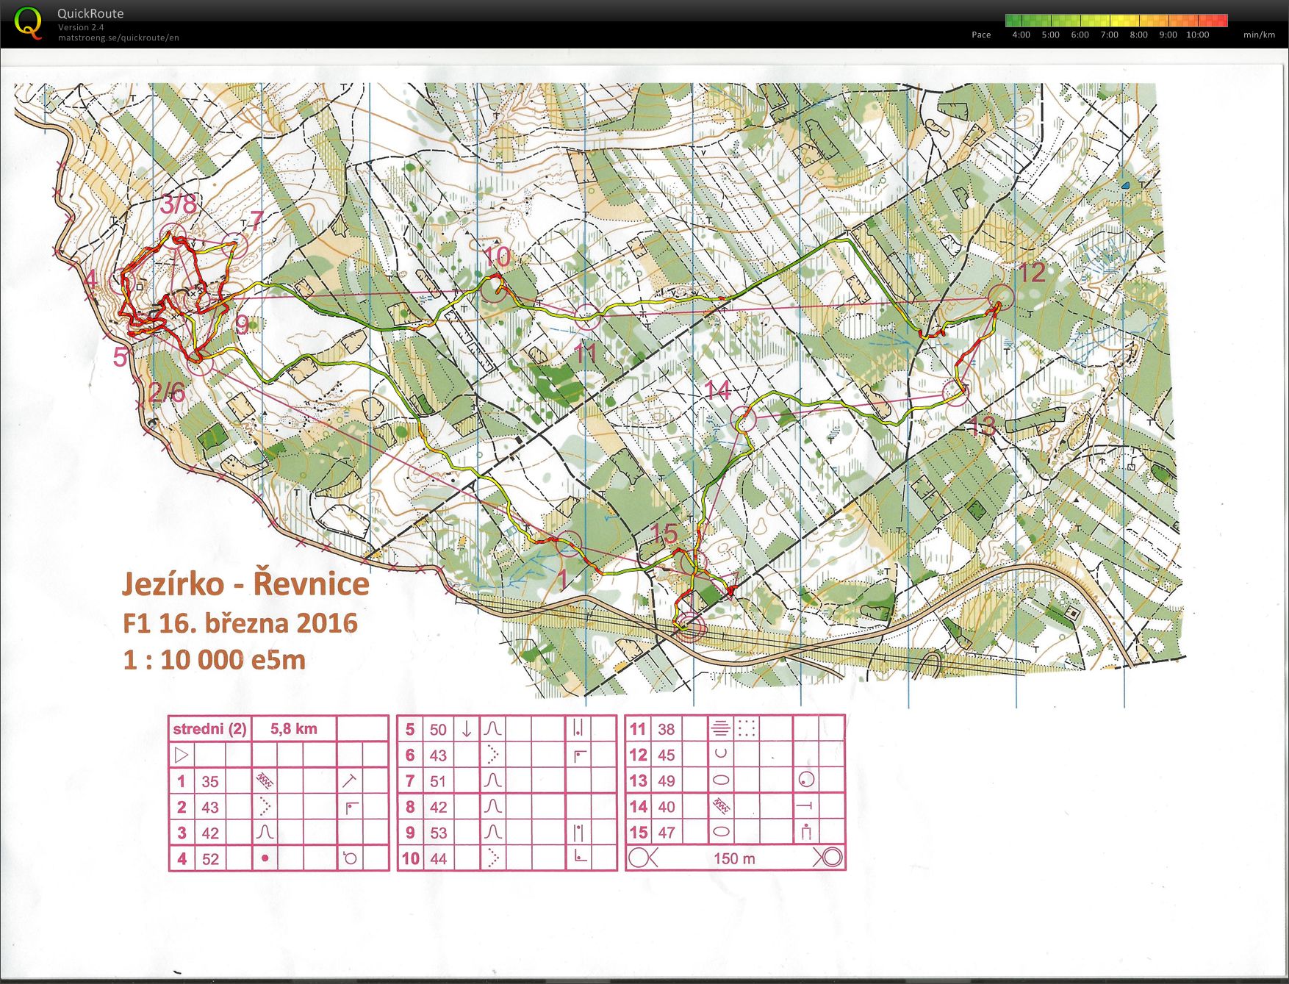
Task: Click the green end of the pace gradient
Action: (1011, 21)
